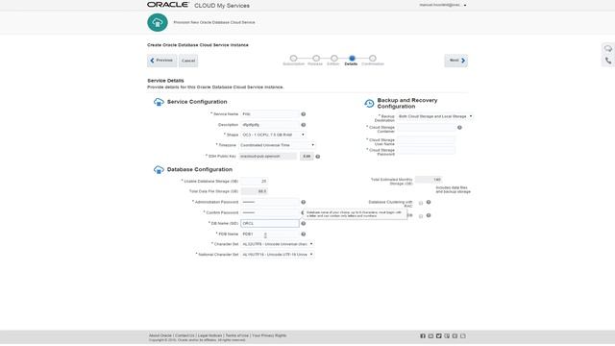Screen dimensions: 615x346
Task: Open the National Character Set dropdown
Action: [278, 255]
